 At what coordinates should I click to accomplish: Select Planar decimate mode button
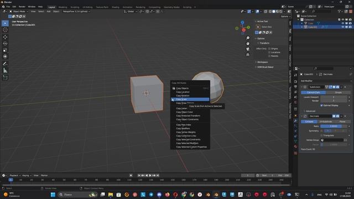click(342, 122)
